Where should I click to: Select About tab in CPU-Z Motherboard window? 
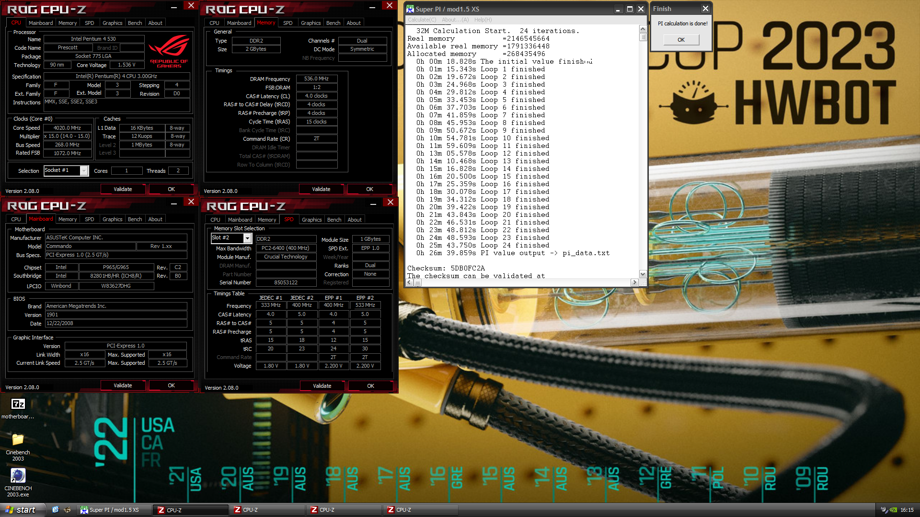point(155,219)
